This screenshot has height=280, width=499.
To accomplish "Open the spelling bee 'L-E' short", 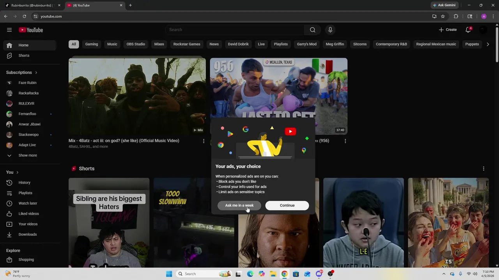I will coord(363,223).
